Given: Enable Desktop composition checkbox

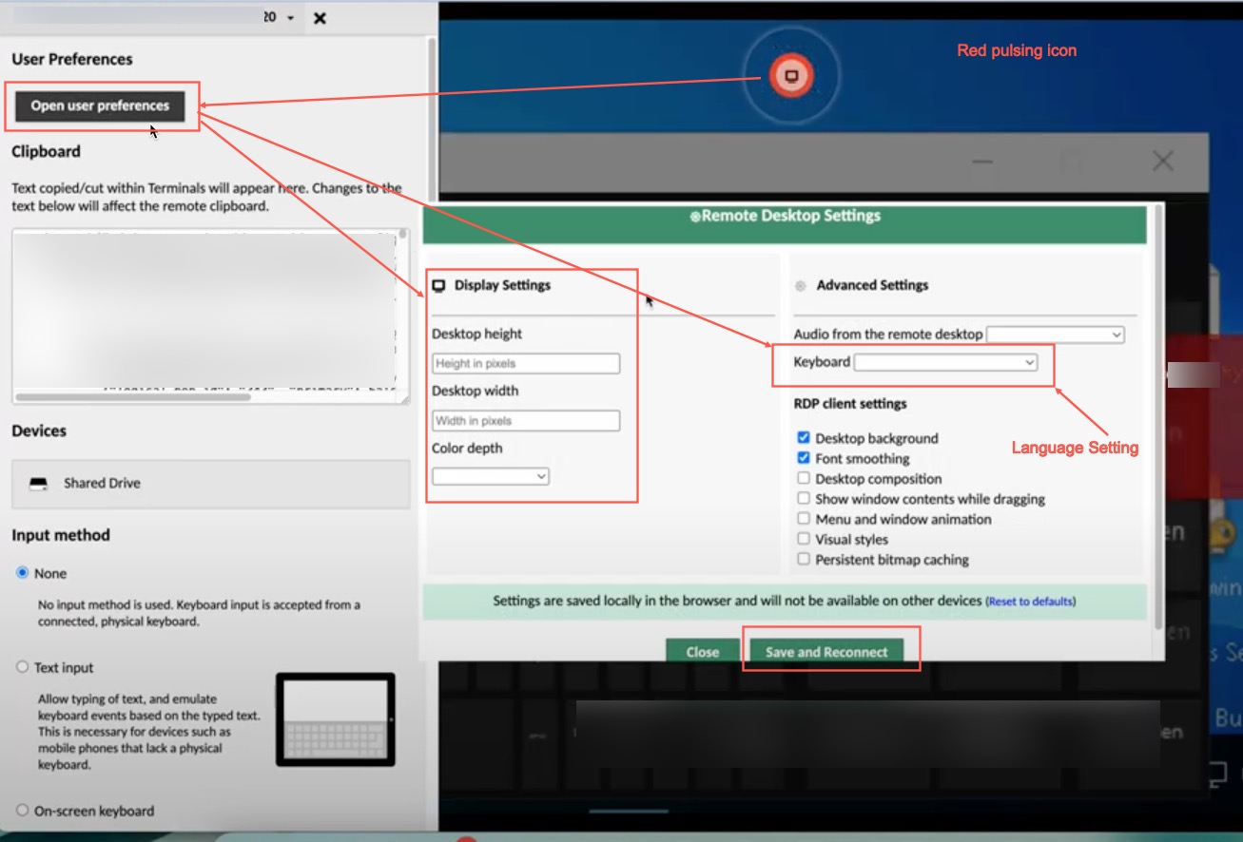Looking at the screenshot, I should pos(804,479).
